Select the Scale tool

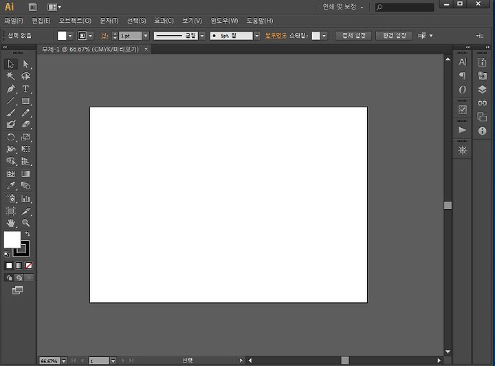click(x=25, y=137)
